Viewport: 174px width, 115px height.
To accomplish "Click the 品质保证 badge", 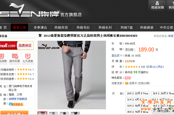I will click(x=25, y=45).
